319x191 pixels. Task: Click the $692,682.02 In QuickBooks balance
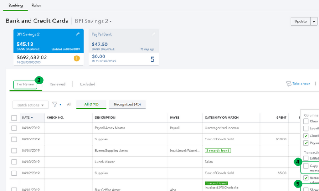[x=31, y=57]
